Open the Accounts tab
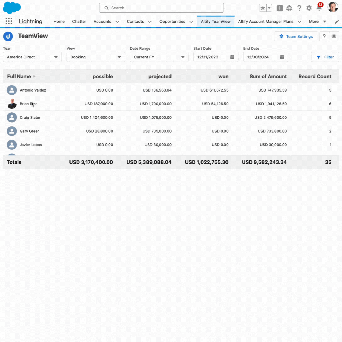Screen dimensions: 342x342 102,21
